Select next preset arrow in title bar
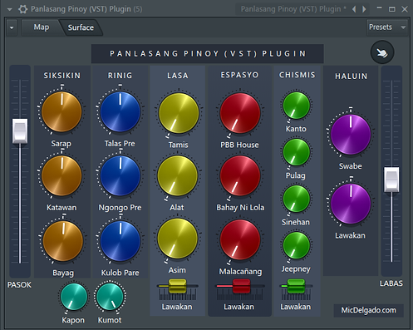 coord(364,9)
